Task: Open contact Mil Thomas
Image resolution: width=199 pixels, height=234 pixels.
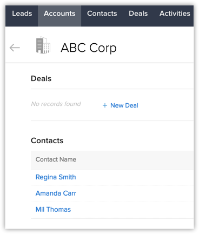Action: coord(53,210)
